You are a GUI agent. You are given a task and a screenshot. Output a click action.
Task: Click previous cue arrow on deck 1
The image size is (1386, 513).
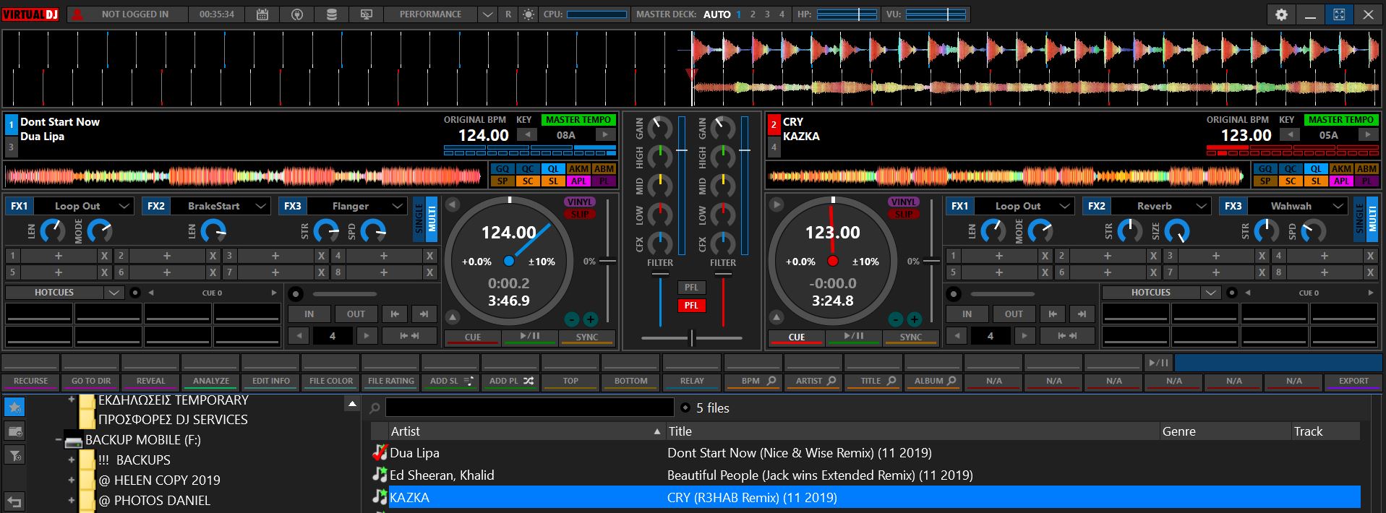(151, 293)
